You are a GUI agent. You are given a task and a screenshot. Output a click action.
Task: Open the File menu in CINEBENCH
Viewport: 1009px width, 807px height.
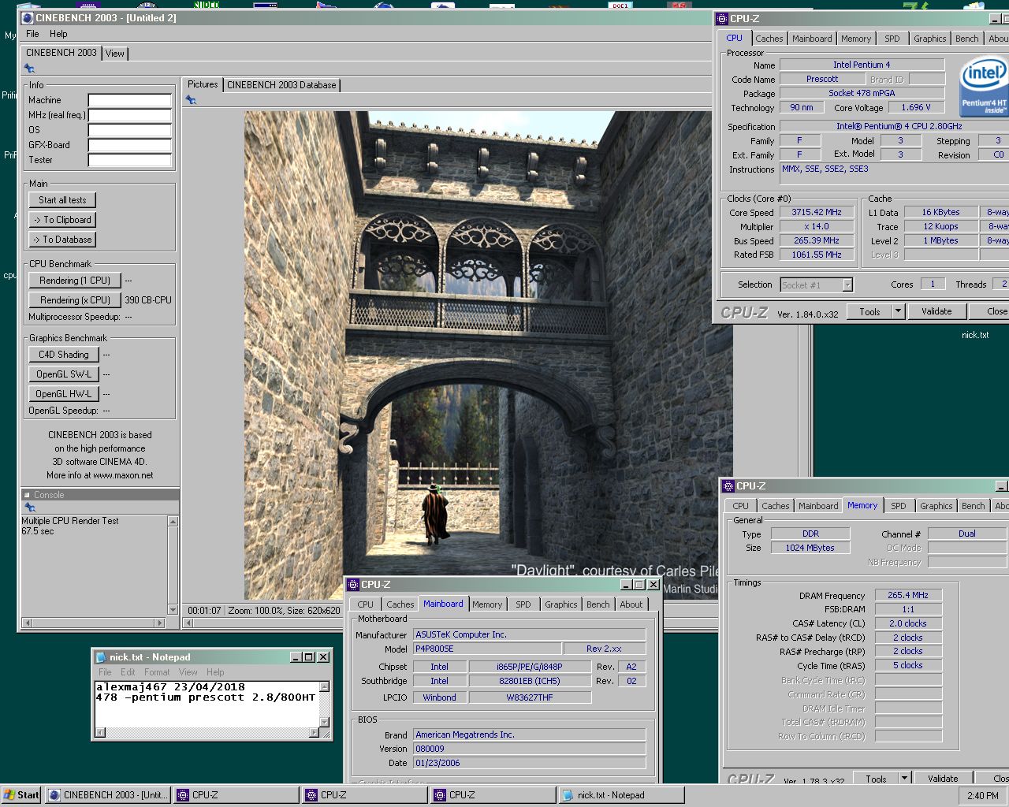32,34
